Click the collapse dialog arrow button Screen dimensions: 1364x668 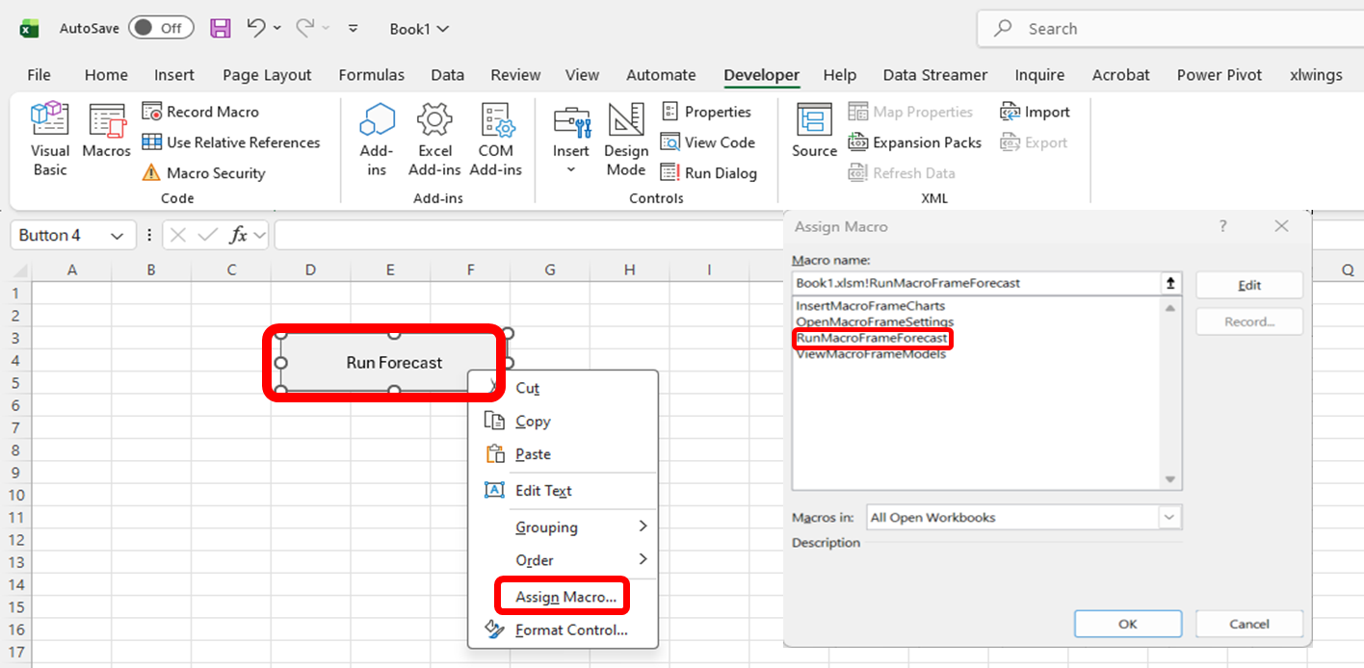[1171, 283]
